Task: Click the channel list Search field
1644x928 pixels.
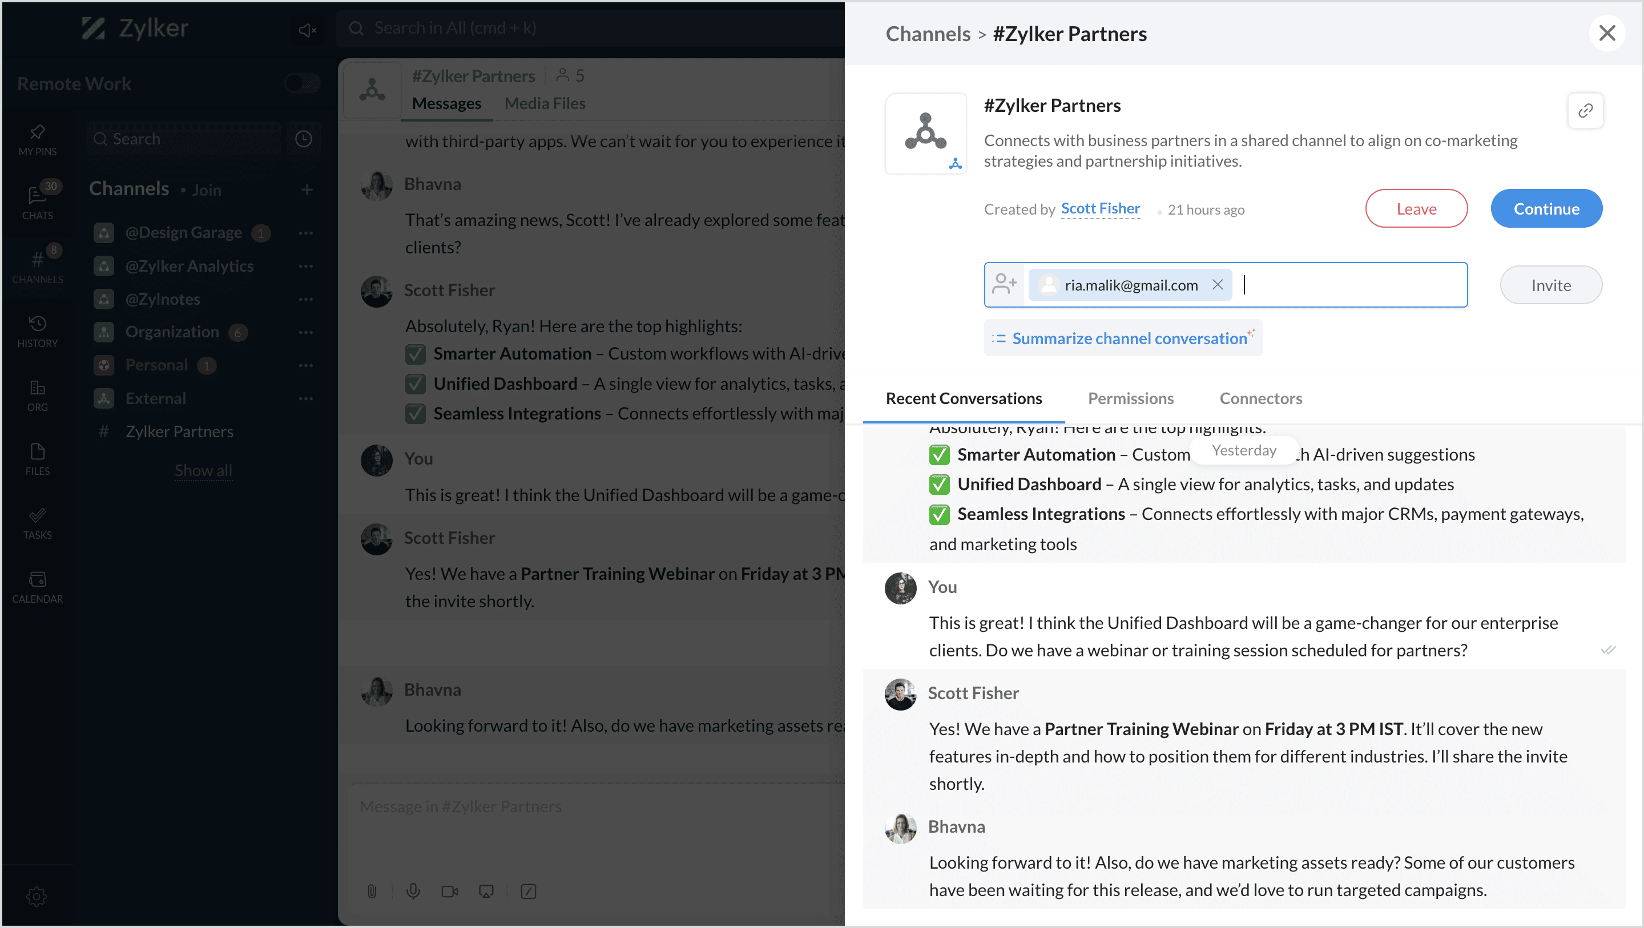Action: point(184,139)
